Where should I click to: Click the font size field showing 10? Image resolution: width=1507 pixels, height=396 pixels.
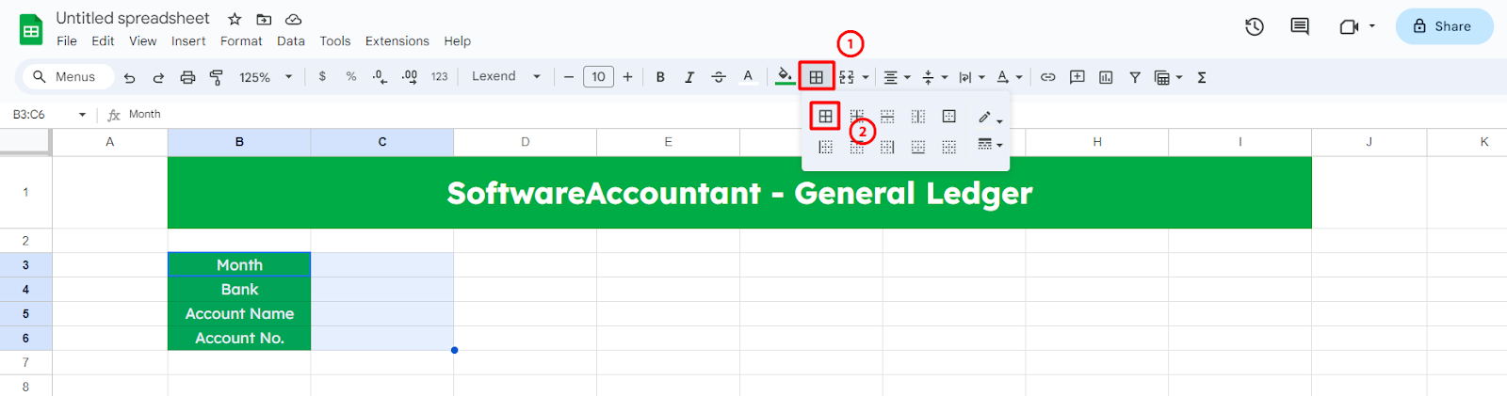pyautogui.click(x=598, y=77)
